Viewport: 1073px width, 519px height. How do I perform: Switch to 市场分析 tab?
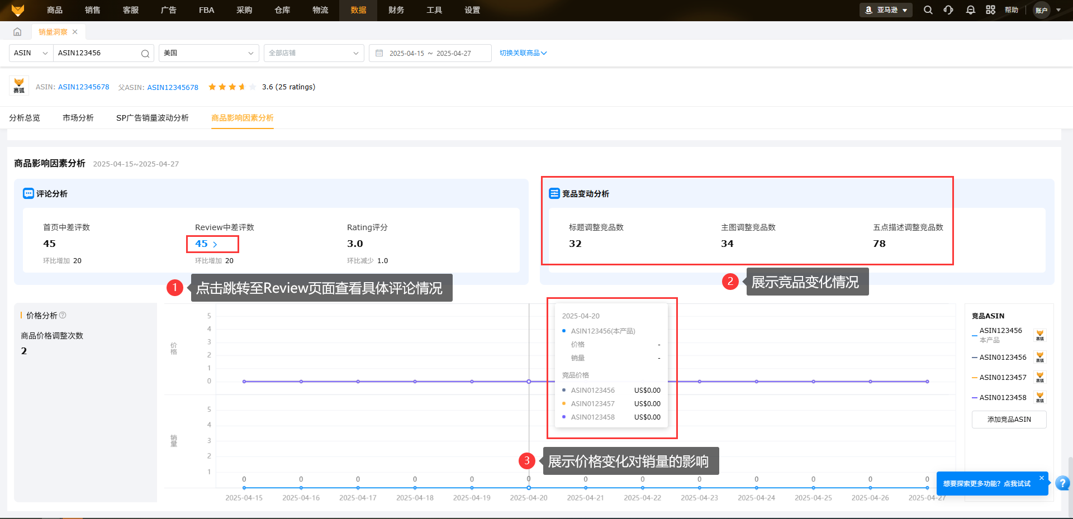coord(78,118)
